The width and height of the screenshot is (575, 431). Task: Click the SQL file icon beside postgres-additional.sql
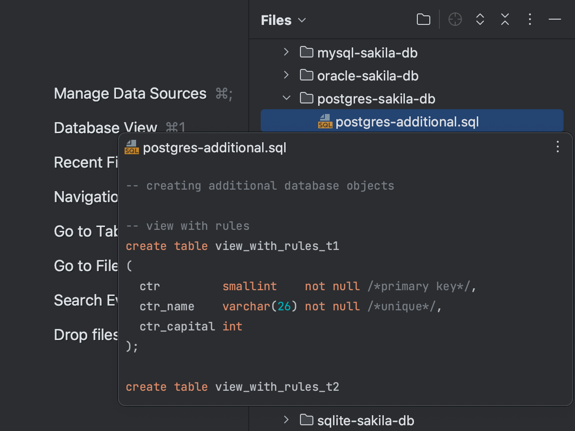click(325, 122)
